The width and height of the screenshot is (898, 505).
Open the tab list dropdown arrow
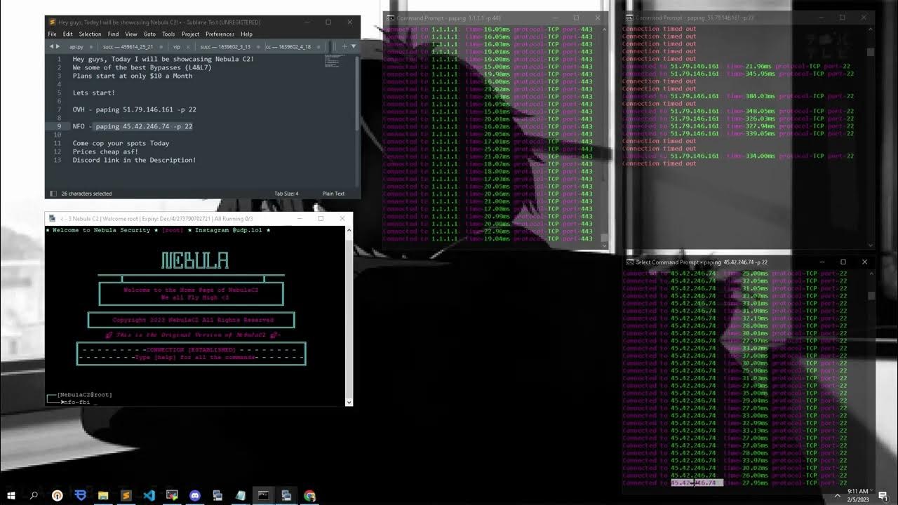[x=353, y=46]
